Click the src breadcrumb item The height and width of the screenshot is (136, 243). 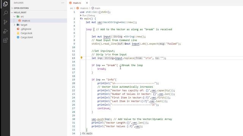pos(71,8)
